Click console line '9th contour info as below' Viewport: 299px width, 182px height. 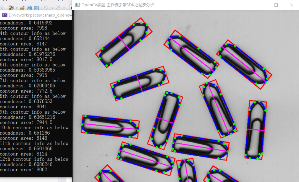coord(33,112)
